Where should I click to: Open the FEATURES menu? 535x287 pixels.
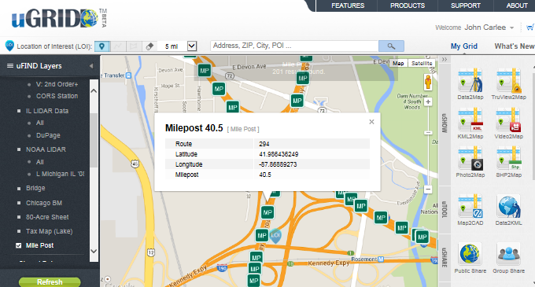pyautogui.click(x=348, y=6)
